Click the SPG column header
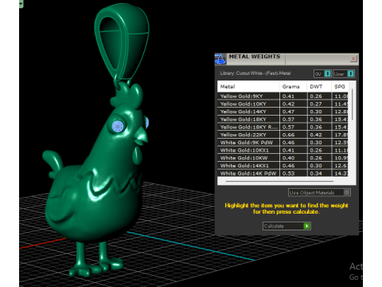 point(340,86)
